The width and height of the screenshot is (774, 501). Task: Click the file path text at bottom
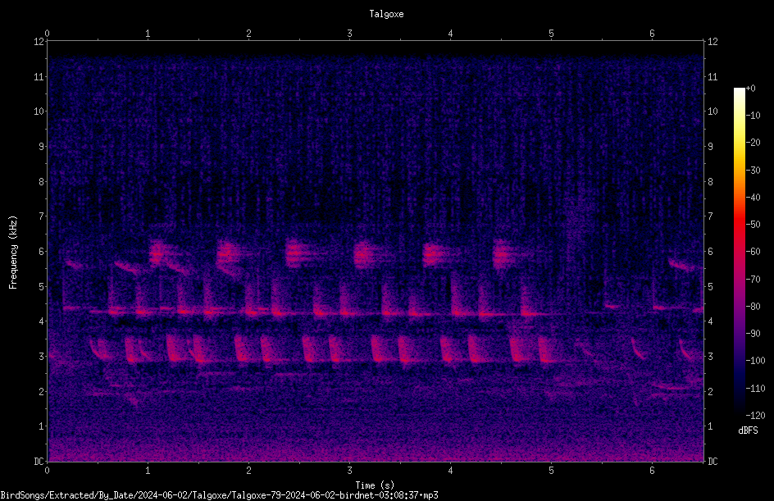(x=219, y=495)
